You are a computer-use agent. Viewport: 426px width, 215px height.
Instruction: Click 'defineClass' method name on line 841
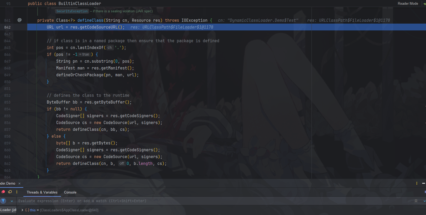[x=90, y=20]
